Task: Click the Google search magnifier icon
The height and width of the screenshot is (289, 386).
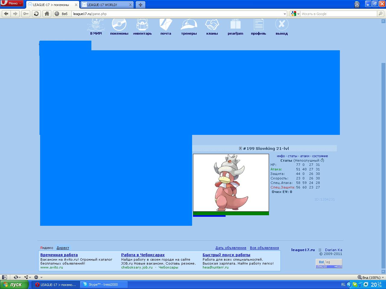Action: coord(381,14)
